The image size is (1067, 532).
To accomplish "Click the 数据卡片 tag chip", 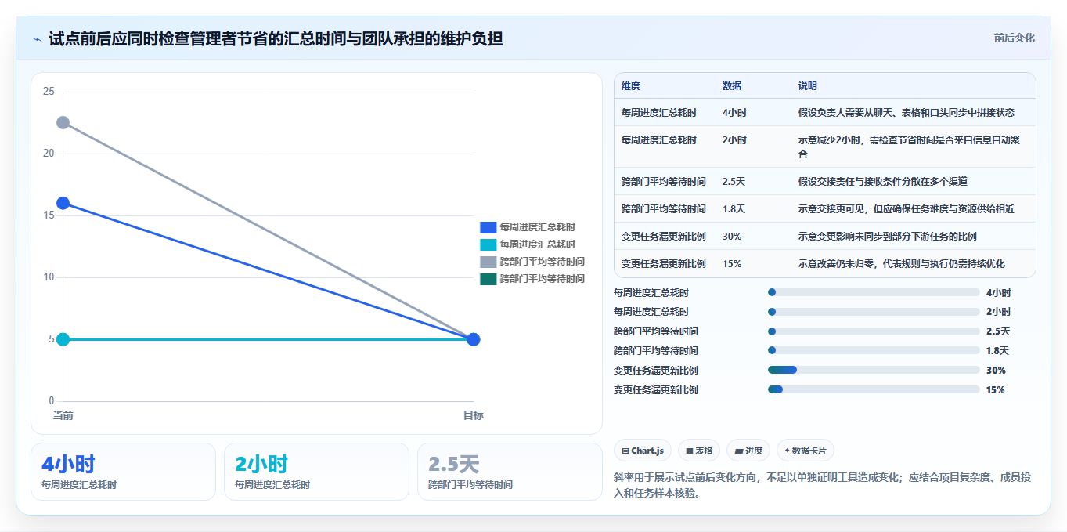I will [806, 451].
